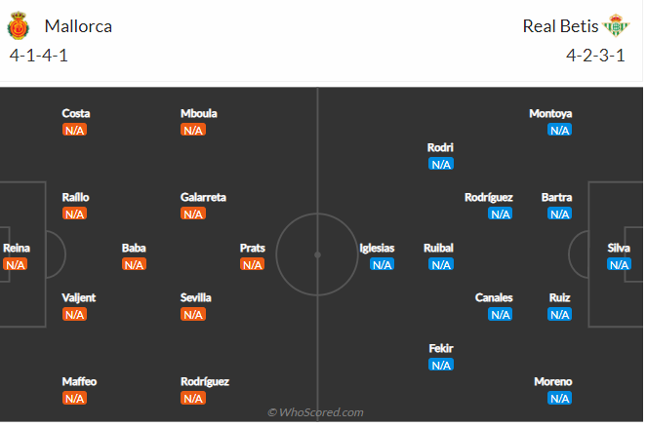Click Prats's orange N/A rating badge
Image resolution: width=647 pixels, height=427 pixels.
(252, 264)
